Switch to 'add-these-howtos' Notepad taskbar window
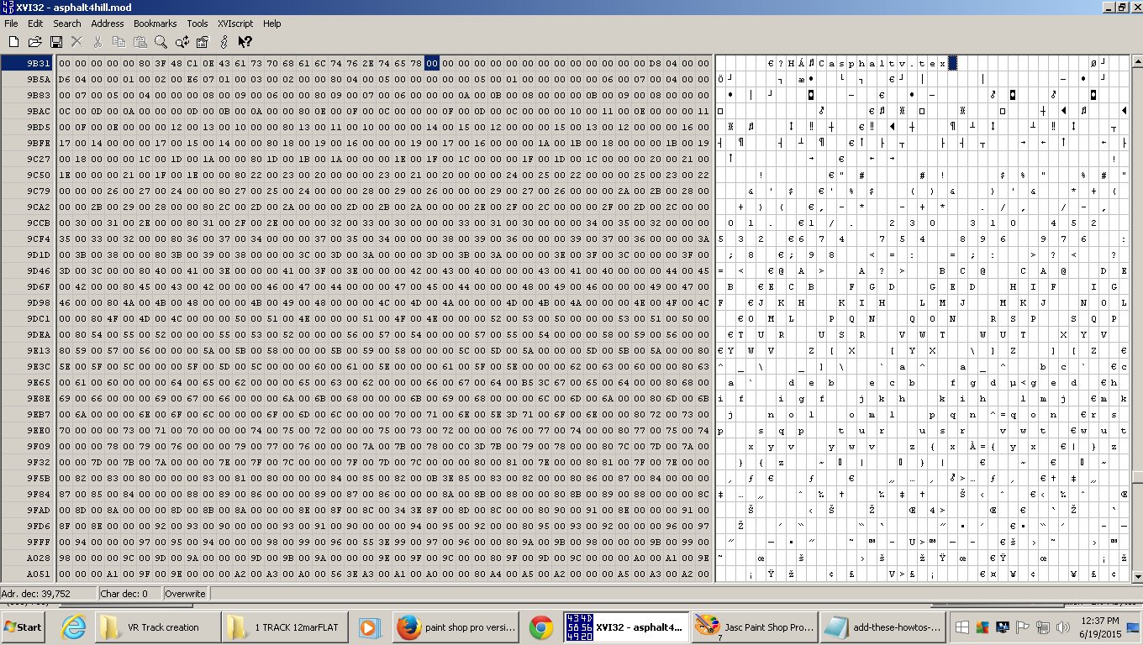This screenshot has height=645, width=1143. [883, 627]
